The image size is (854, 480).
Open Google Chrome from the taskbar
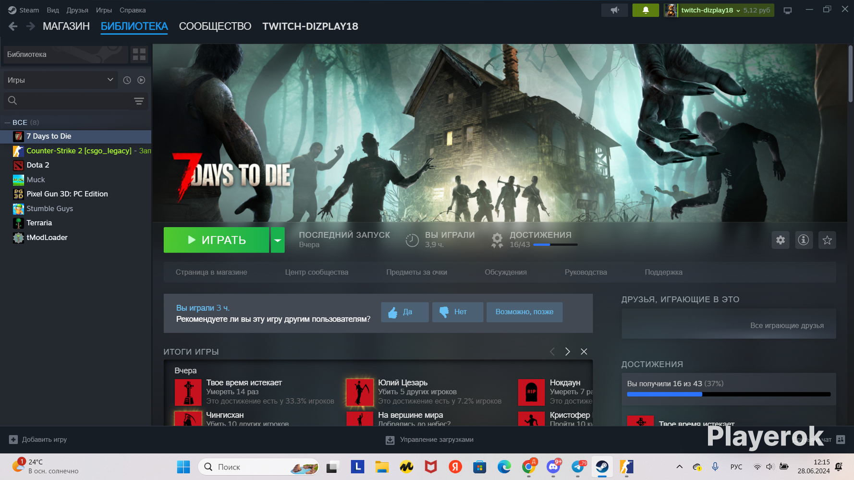click(x=529, y=467)
